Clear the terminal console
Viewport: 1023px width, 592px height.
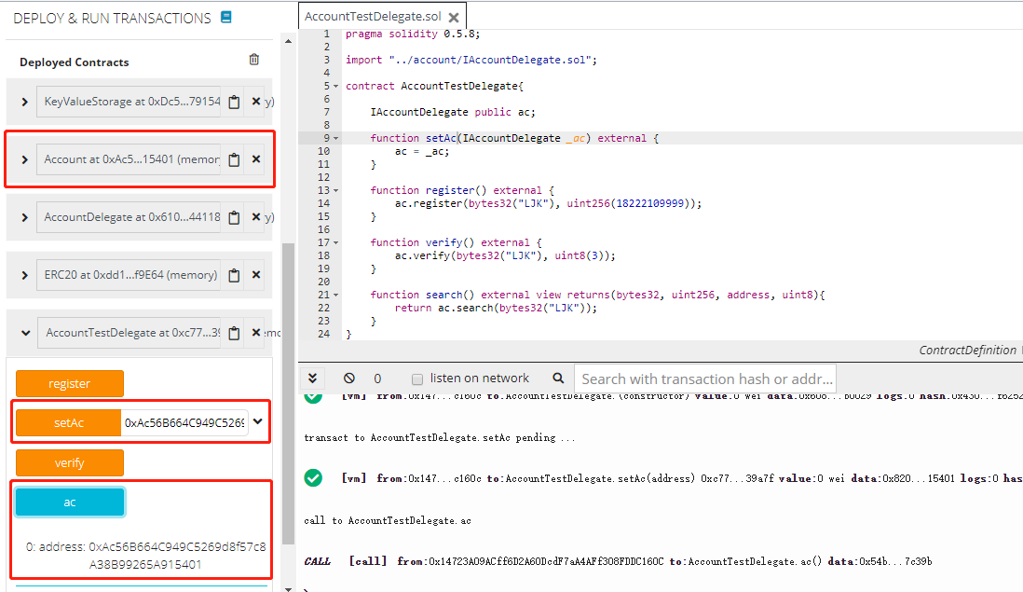(x=349, y=378)
